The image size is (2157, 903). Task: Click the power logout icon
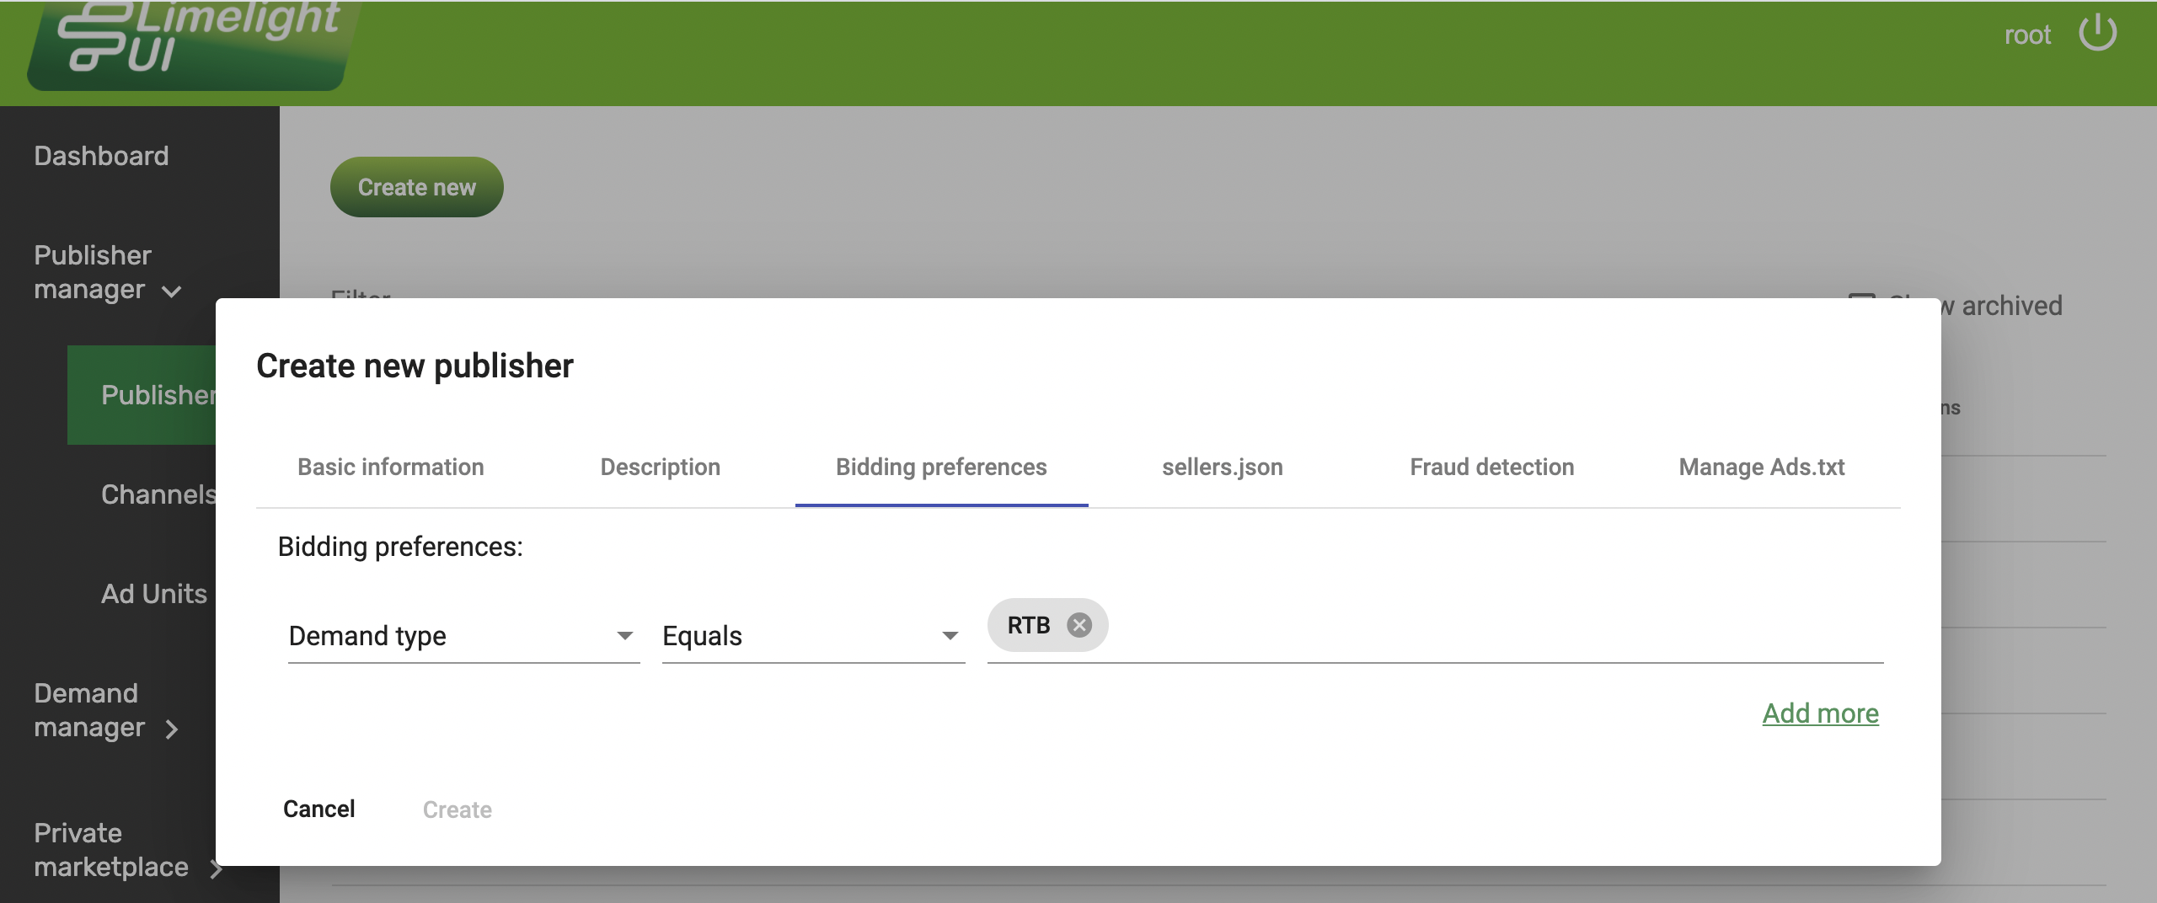2097,34
